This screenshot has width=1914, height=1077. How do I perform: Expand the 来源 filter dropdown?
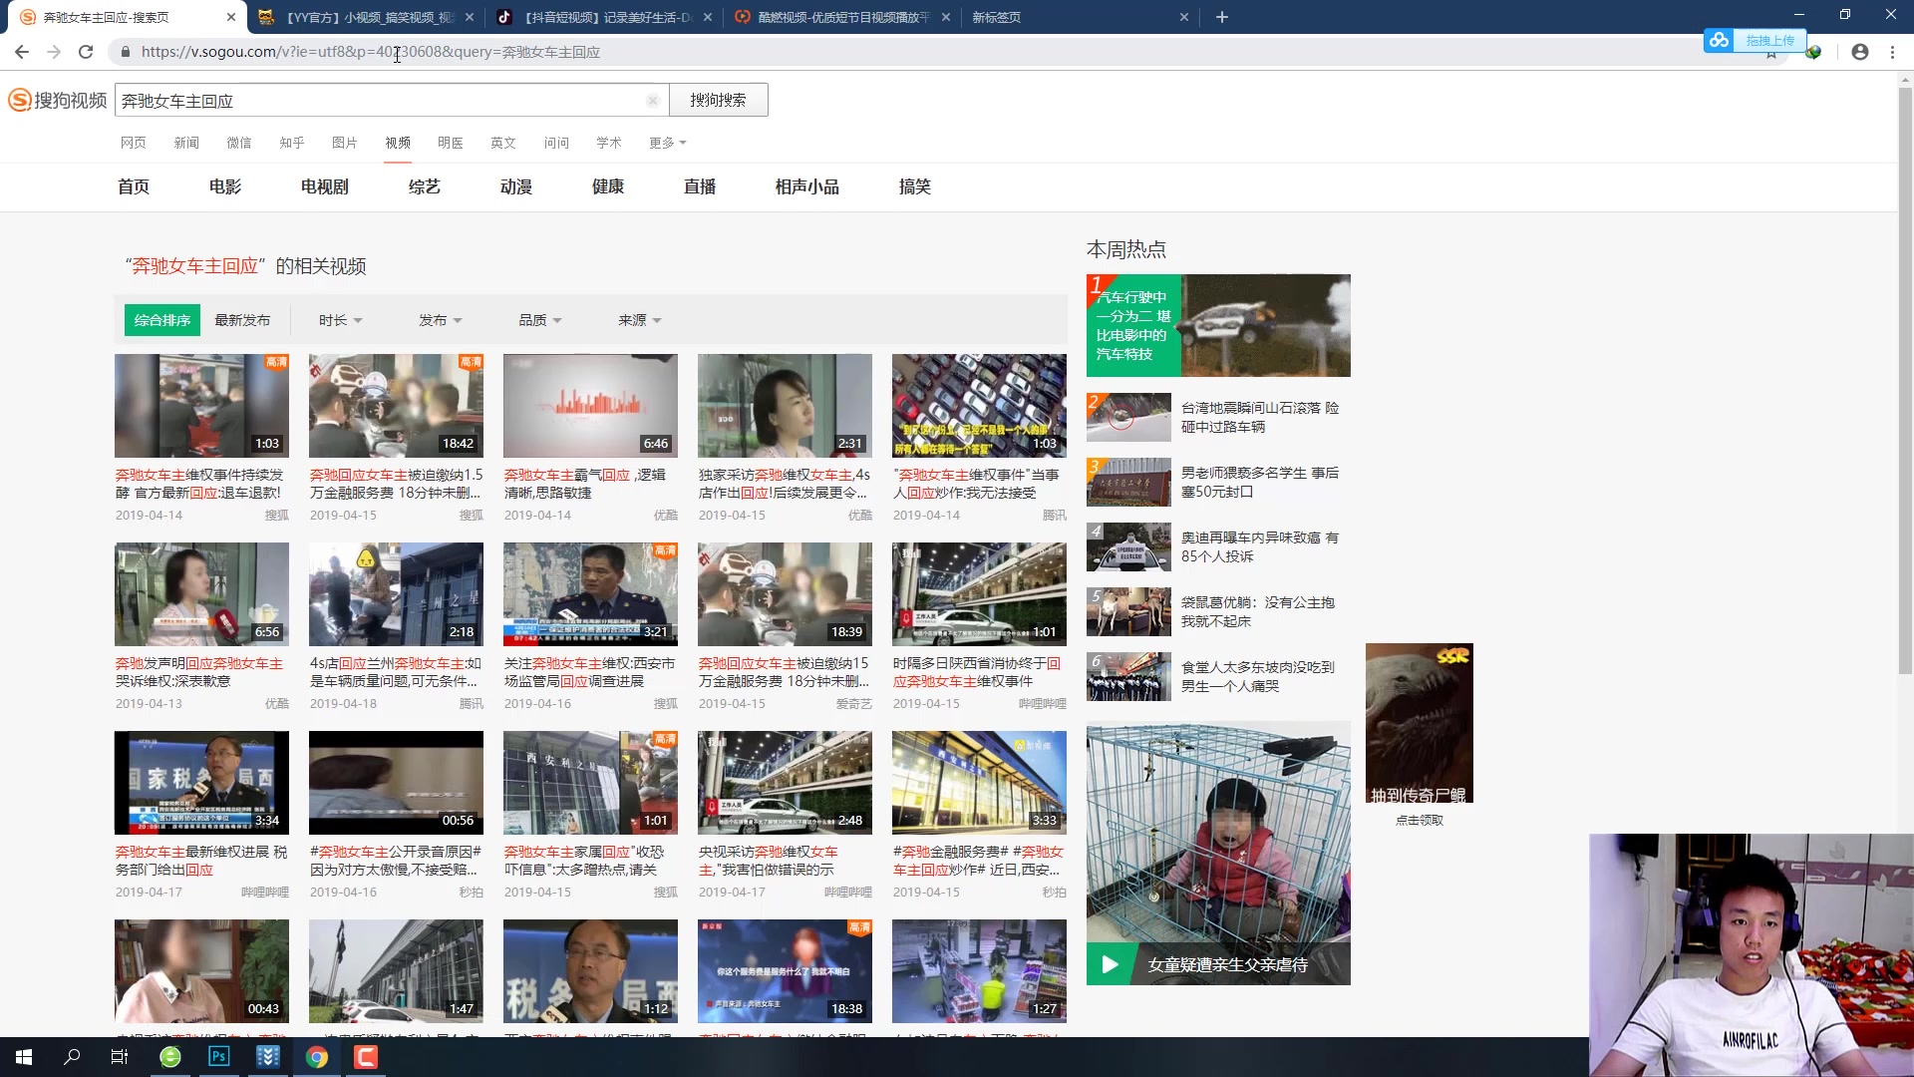639,320
